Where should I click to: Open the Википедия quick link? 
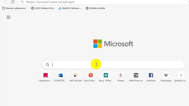click(x=166, y=77)
